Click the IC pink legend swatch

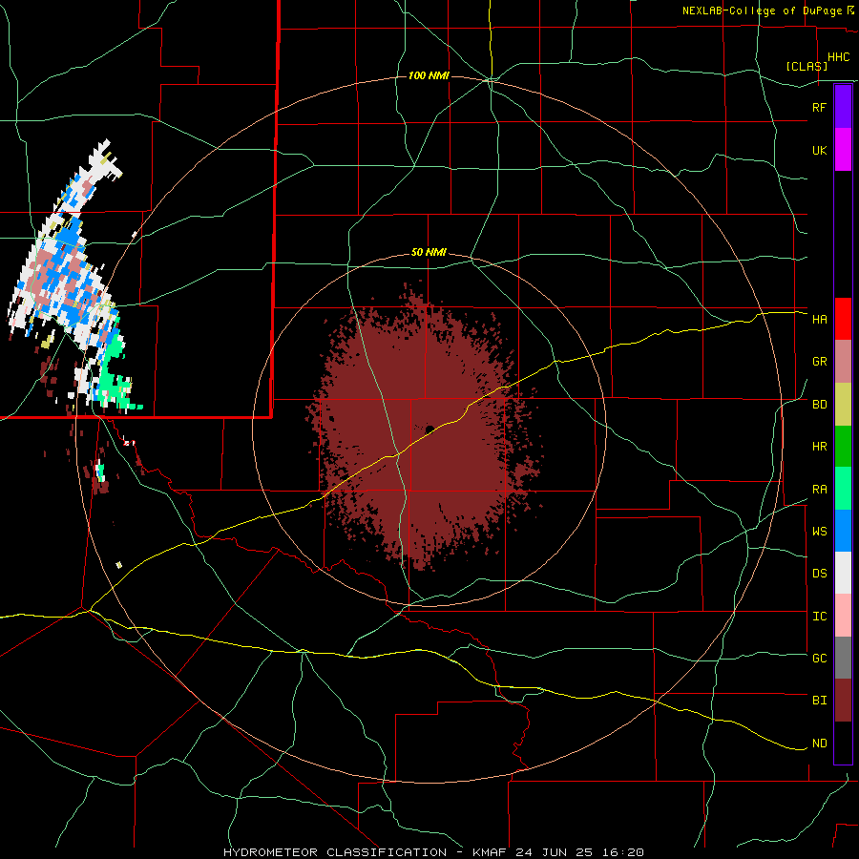[843, 616]
